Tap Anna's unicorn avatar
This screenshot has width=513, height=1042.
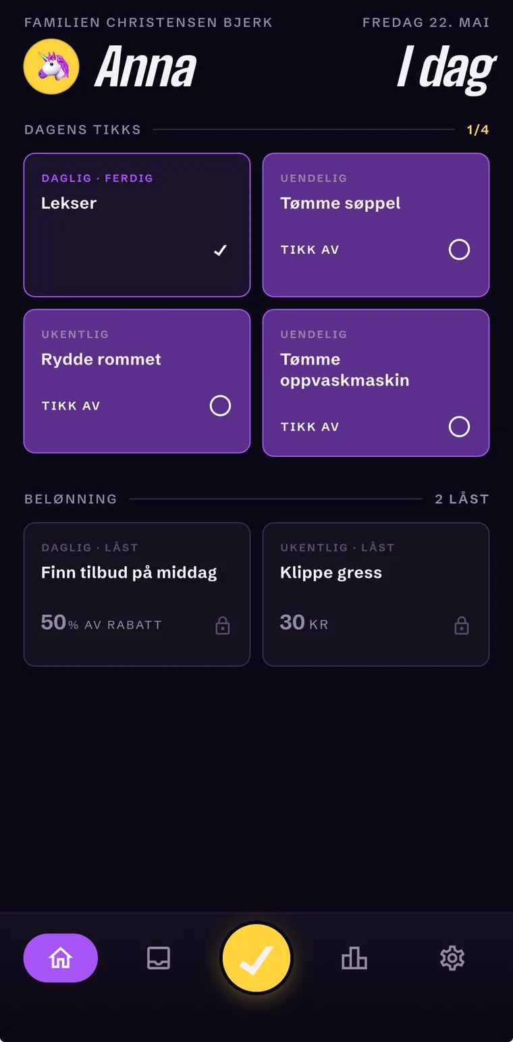[51, 66]
